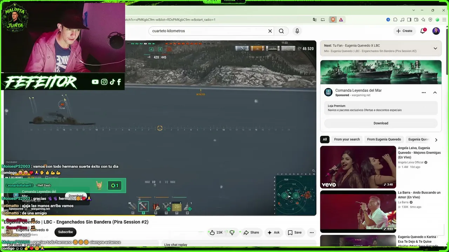The image size is (449, 252).
Task: Open 'La Barra - Ando Buscando un Amor' title
Action: click(419, 195)
